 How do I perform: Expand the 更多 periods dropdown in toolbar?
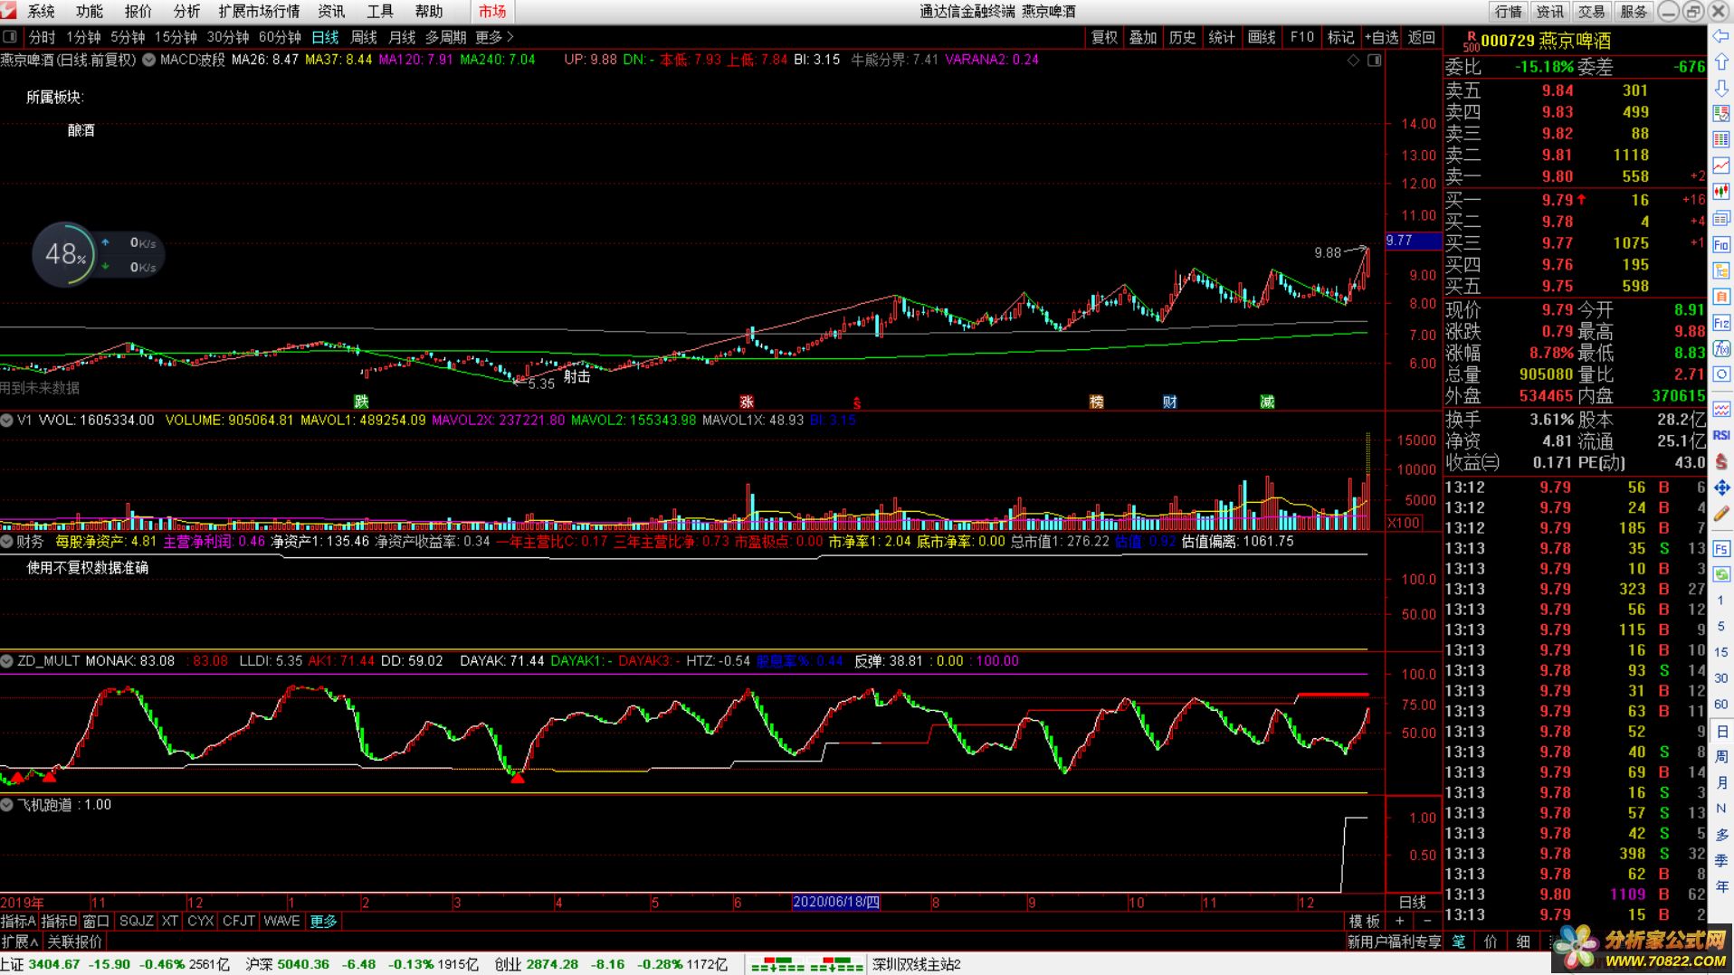click(494, 37)
